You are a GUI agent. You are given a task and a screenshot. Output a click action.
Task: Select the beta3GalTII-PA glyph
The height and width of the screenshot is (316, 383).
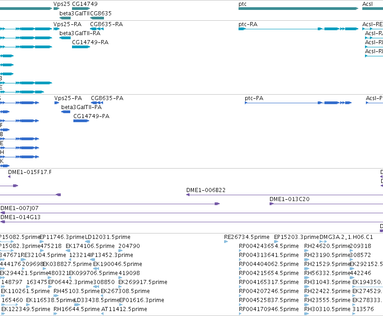coord(66,112)
